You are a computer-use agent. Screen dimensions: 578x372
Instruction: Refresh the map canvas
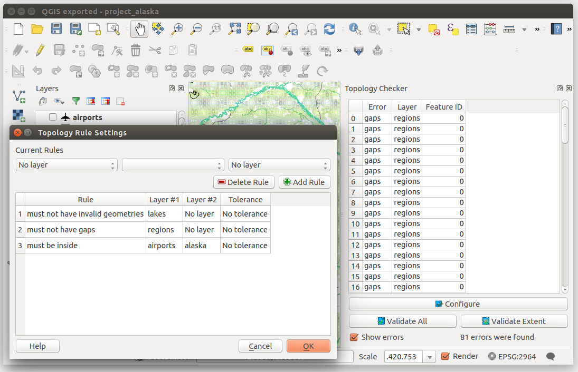pyautogui.click(x=329, y=29)
